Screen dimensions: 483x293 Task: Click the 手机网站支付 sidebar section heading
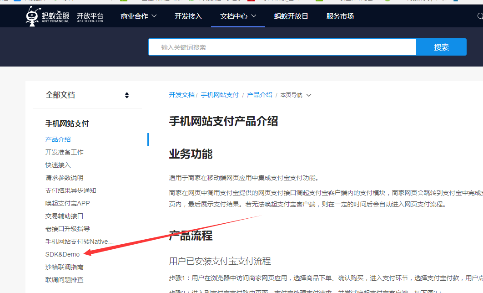click(x=67, y=123)
